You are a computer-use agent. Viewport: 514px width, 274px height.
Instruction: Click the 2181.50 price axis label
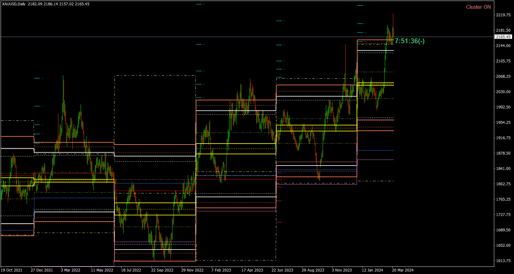pyautogui.click(x=503, y=30)
